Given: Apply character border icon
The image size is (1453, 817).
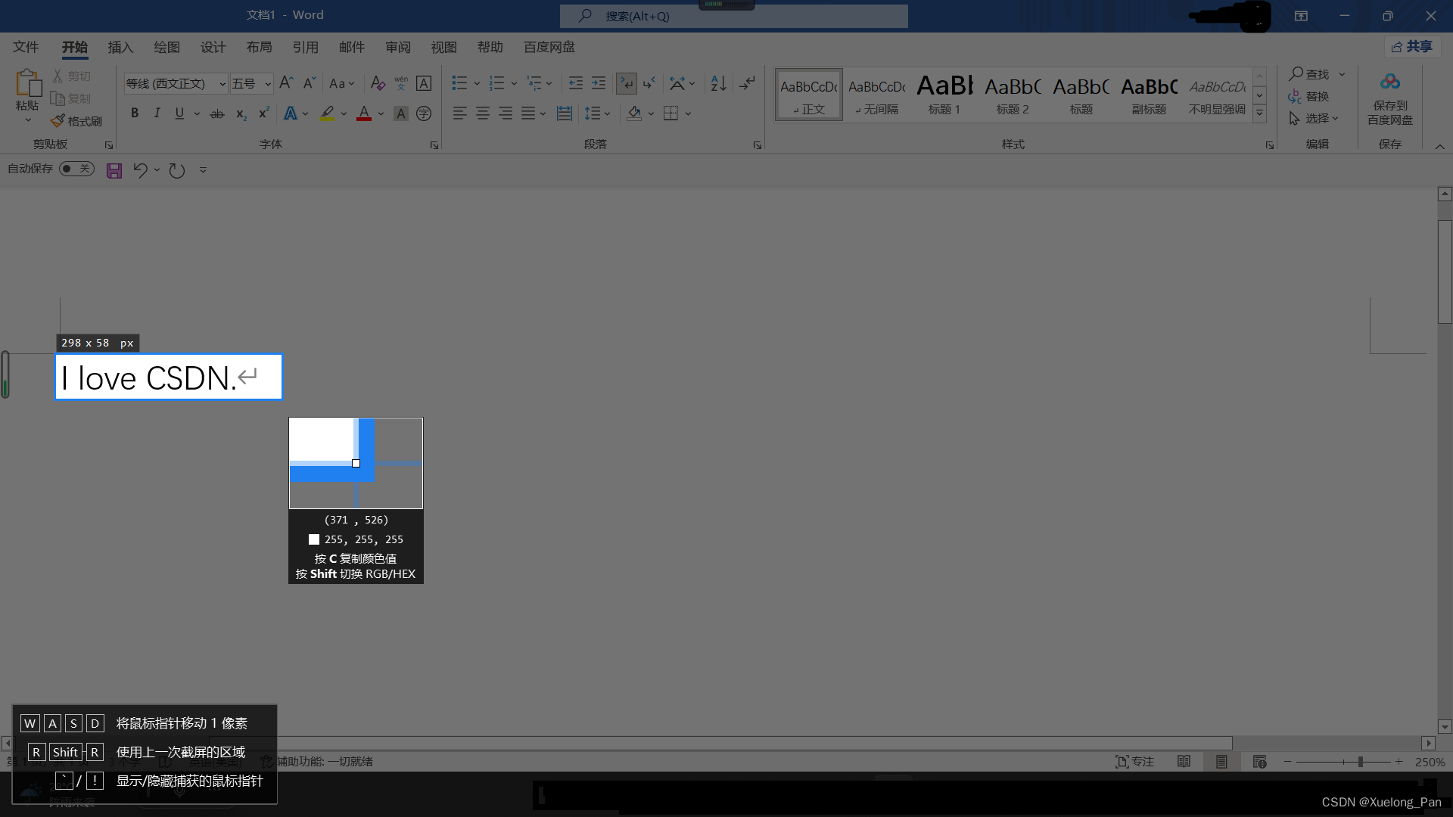Looking at the screenshot, I should click(x=424, y=83).
